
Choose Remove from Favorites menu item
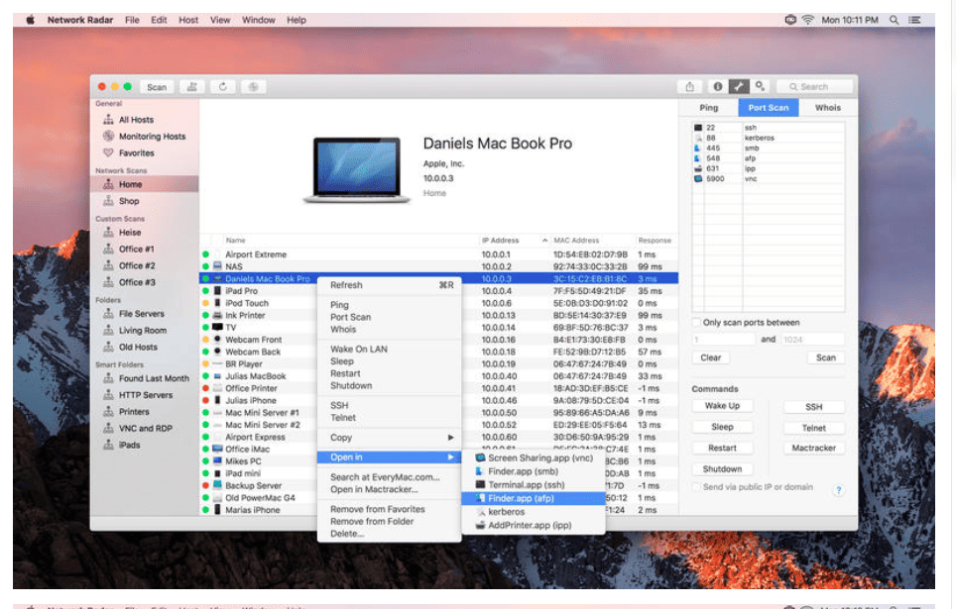pos(389,509)
